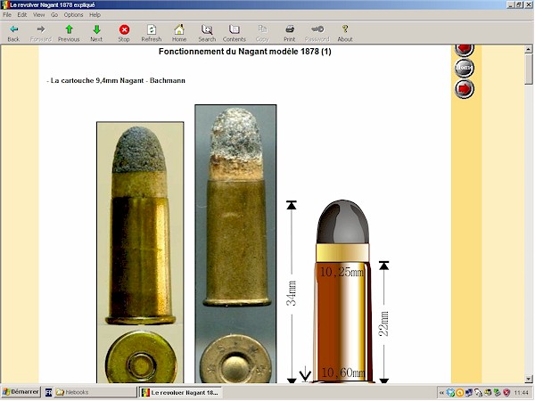Show the Contents listing
Image resolution: width=535 pixels, height=401 pixels.
point(234,34)
